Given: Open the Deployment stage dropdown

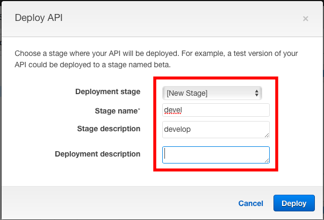Looking at the screenshot, I should 212,93.
